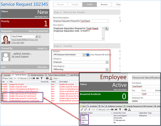
Task: Select the Fulfill workflow stage
Action: point(90,5)
